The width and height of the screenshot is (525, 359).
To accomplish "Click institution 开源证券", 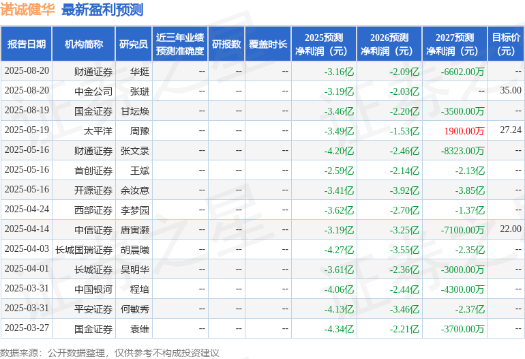I will click(93, 190).
